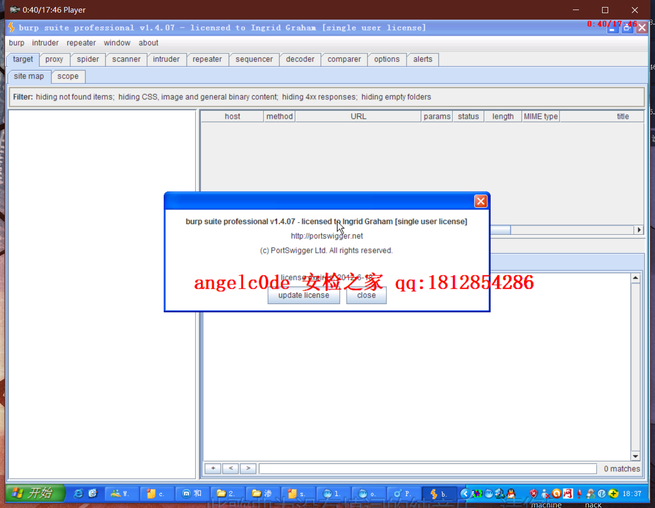655x508 pixels.
Task: Focus the search text field
Action: click(x=428, y=469)
